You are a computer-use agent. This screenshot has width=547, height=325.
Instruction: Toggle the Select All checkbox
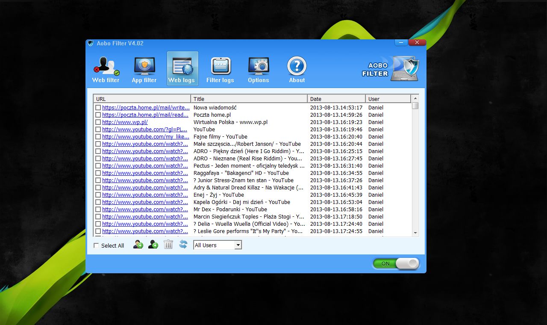[x=96, y=245]
